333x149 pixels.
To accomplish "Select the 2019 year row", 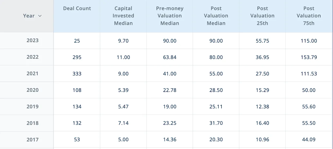I will pyautogui.click(x=32, y=106).
